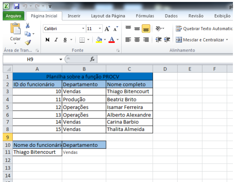Select cell containing Thiago Bitencourt in row 11
This screenshot has width=236, height=182.
click(37, 152)
